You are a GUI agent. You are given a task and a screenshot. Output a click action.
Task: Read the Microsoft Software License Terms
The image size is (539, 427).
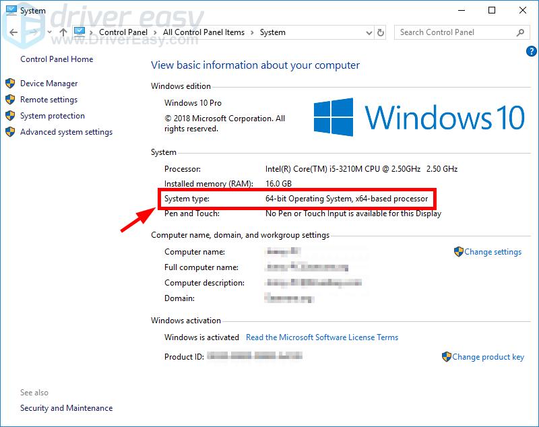(322, 337)
